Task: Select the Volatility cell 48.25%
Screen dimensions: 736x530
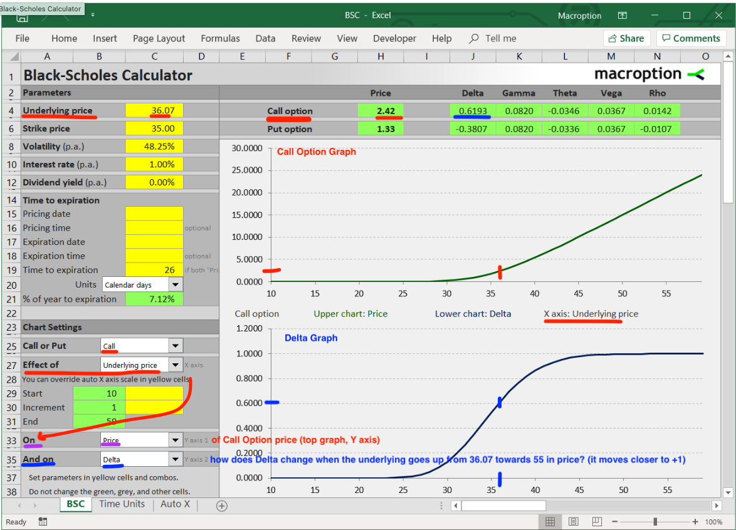Action: (x=154, y=147)
